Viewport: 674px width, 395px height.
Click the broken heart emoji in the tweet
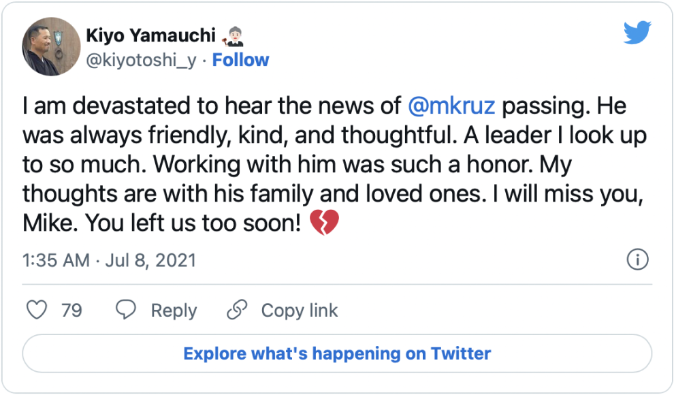click(x=324, y=223)
